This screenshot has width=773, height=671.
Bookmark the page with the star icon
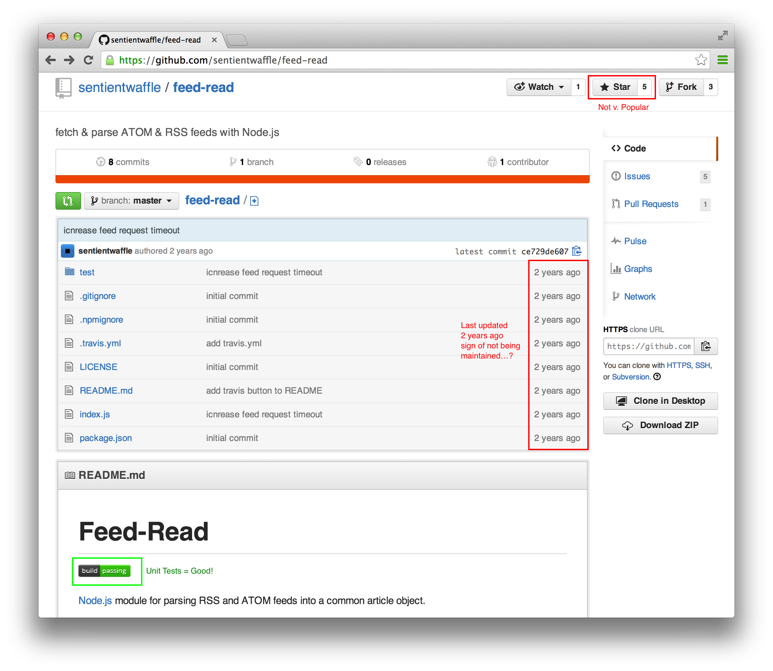click(701, 60)
